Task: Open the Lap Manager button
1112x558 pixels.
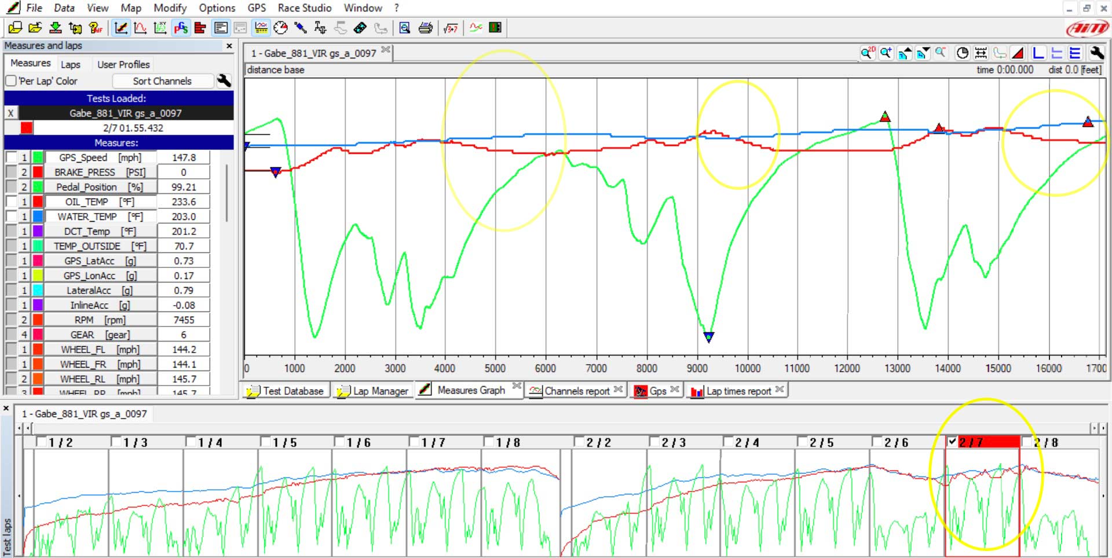Action: (x=374, y=391)
